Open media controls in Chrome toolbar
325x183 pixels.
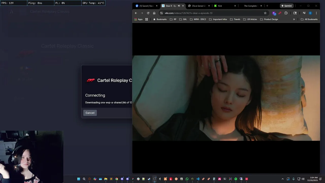tap(304, 13)
